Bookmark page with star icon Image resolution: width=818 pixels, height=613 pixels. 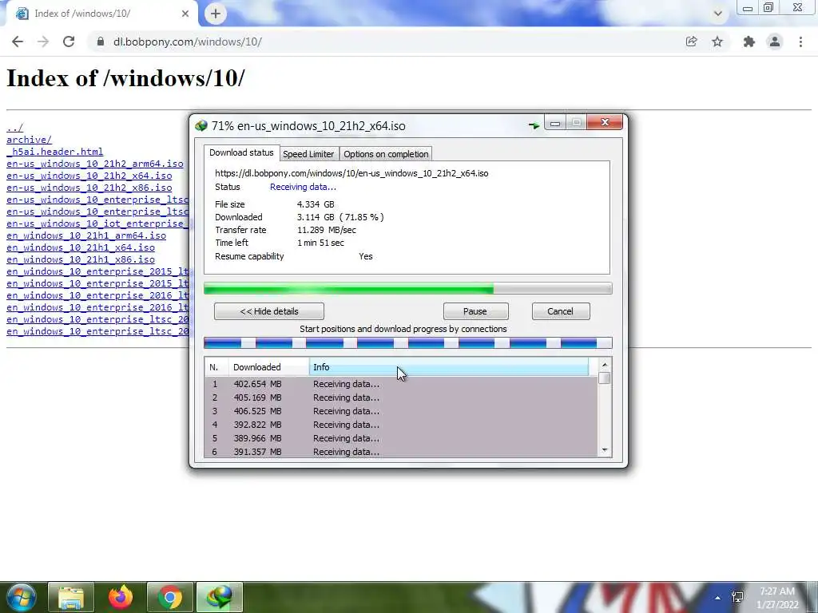(x=717, y=42)
